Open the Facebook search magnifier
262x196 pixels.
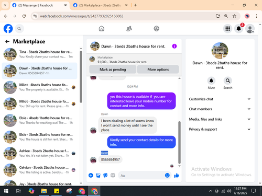tap(19, 29)
